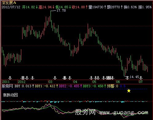
Task: Select the 04 month axis label
Action: [x=75, y=82]
